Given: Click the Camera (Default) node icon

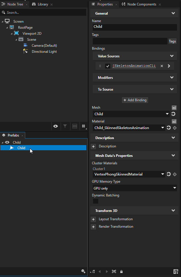Looking at the screenshot, I should [25, 45].
